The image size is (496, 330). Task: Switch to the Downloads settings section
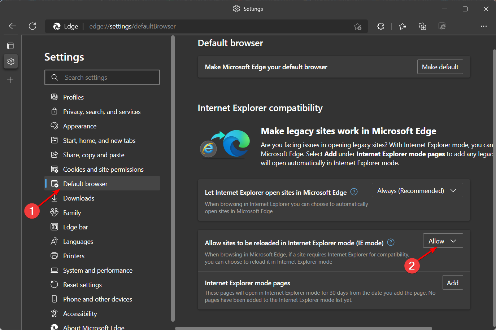coord(78,198)
